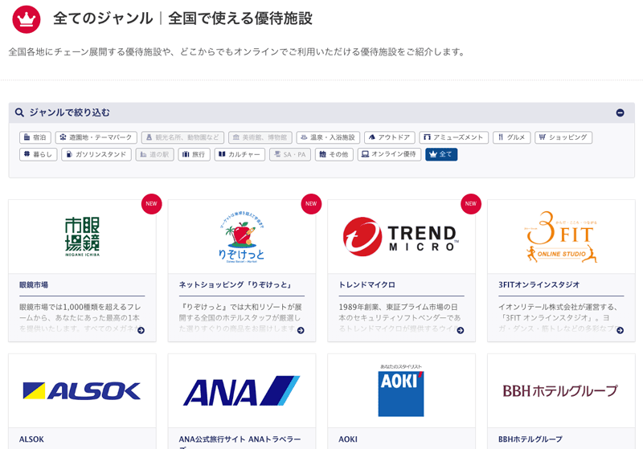643x449 pixels.
Task: Choose the オンライン優待 genre tag
Action: click(x=389, y=154)
